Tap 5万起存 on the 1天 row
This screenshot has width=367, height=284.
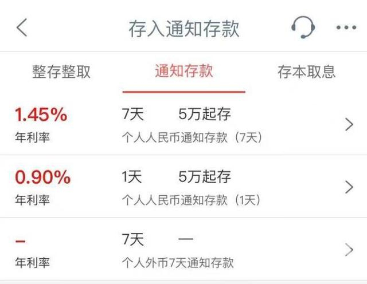coord(205,177)
